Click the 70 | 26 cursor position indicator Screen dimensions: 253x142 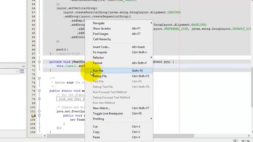pyautogui.click(x=245, y=141)
